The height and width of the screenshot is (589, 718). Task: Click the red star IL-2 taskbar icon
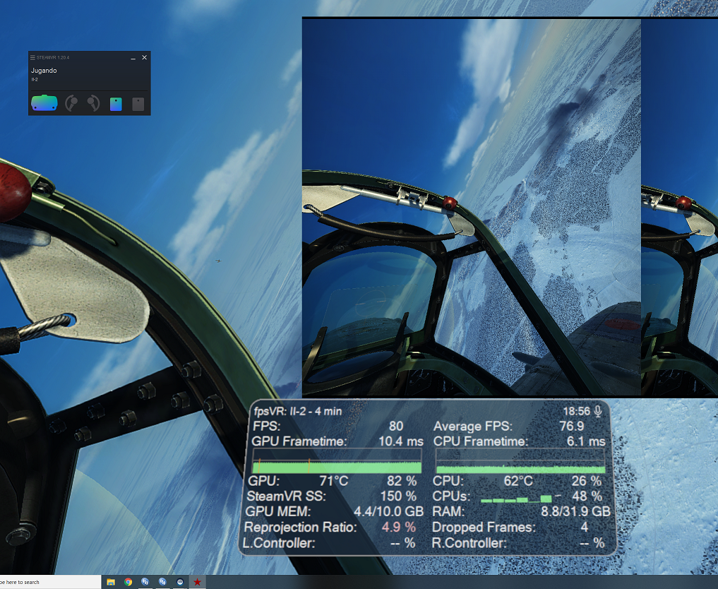[198, 582]
